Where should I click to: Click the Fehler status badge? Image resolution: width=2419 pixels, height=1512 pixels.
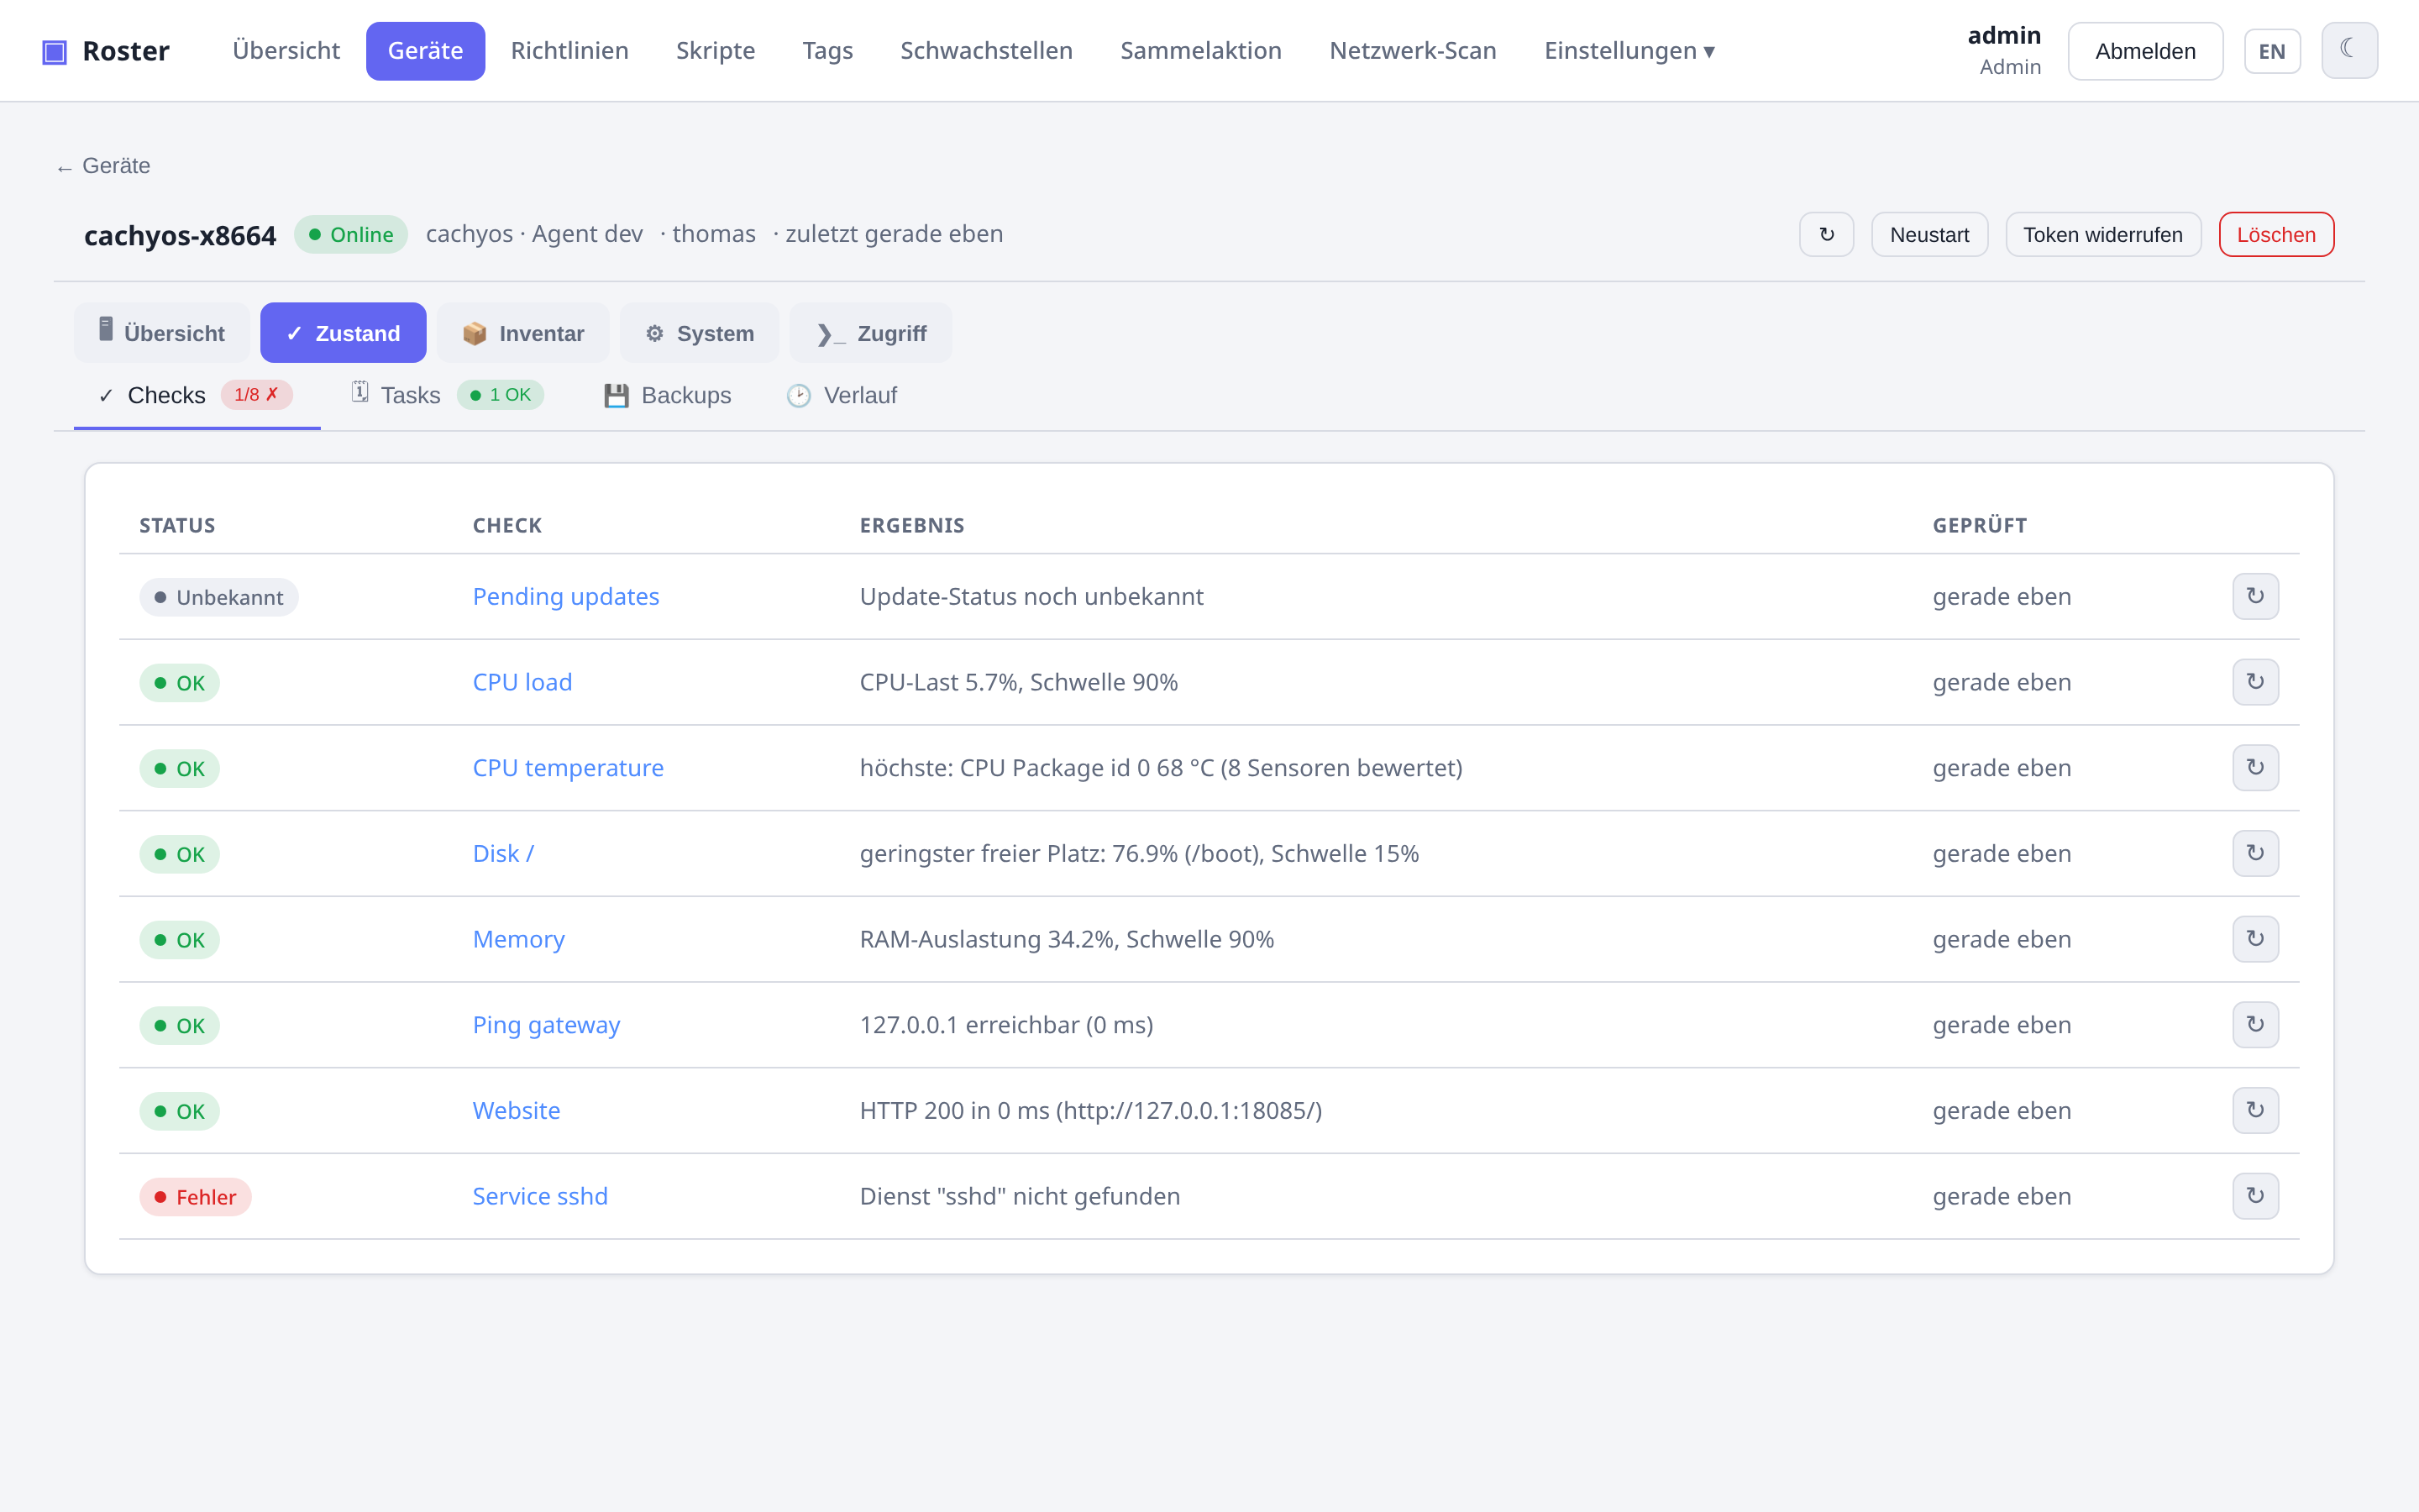click(x=195, y=1197)
